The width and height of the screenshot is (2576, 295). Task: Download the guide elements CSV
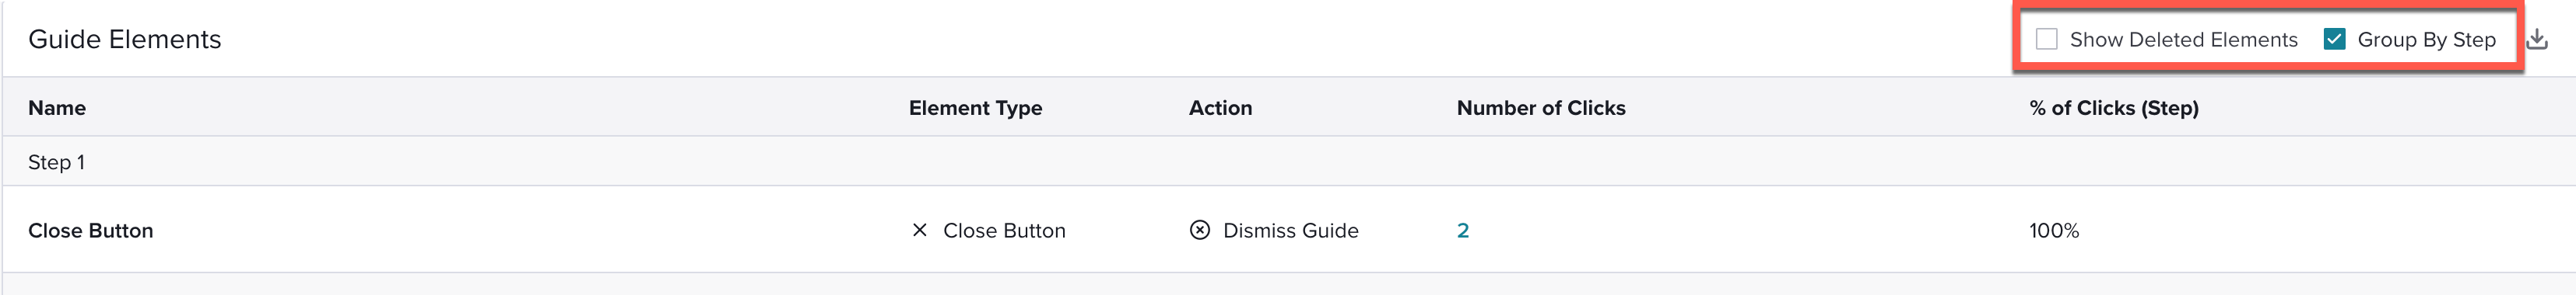[x=2537, y=40]
